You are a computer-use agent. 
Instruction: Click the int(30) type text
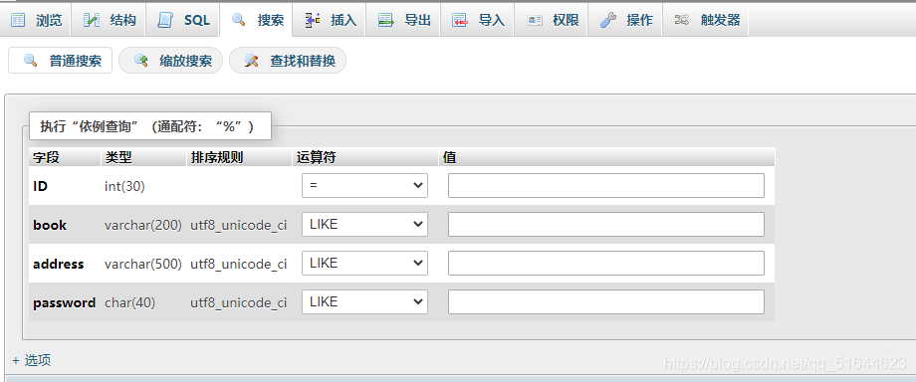(125, 186)
